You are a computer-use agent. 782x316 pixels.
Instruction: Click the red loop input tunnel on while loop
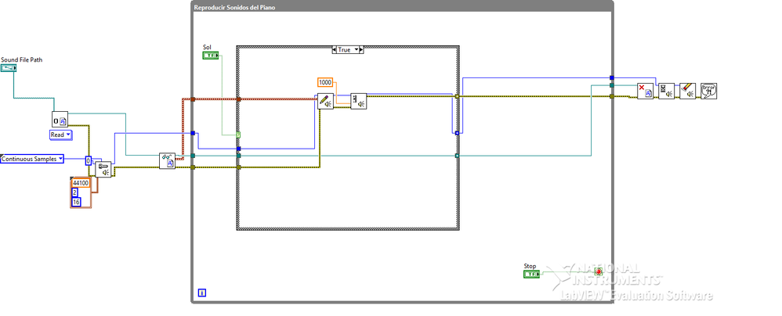193,99
